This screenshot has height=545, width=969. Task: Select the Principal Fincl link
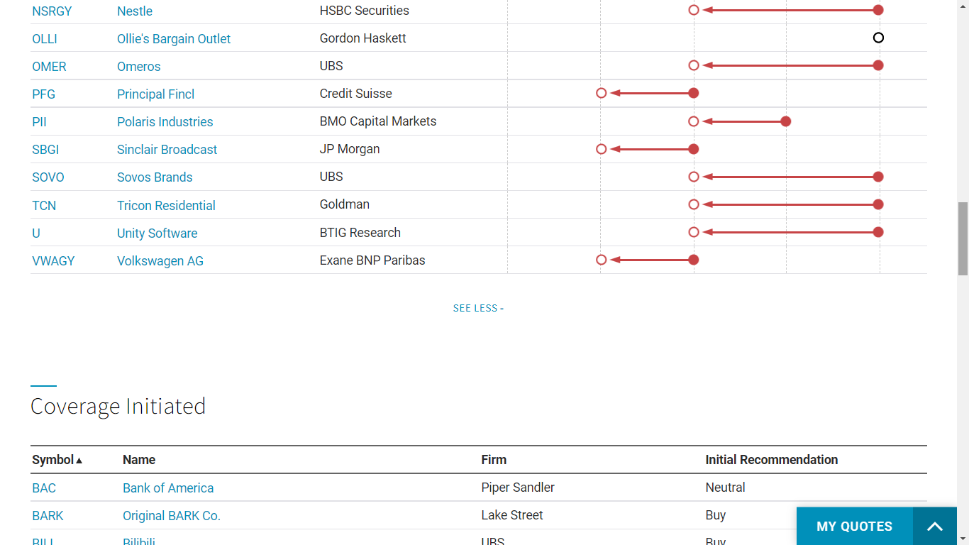156,94
